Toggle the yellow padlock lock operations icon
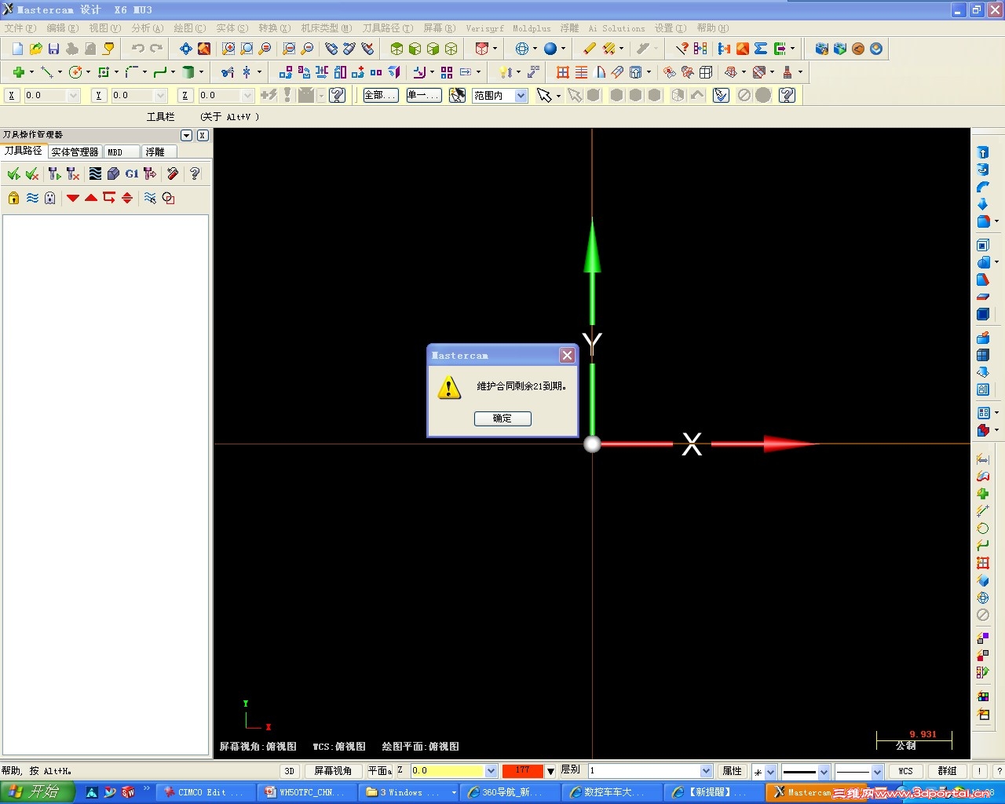Viewport: 1005px width, 804px height. click(x=13, y=198)
